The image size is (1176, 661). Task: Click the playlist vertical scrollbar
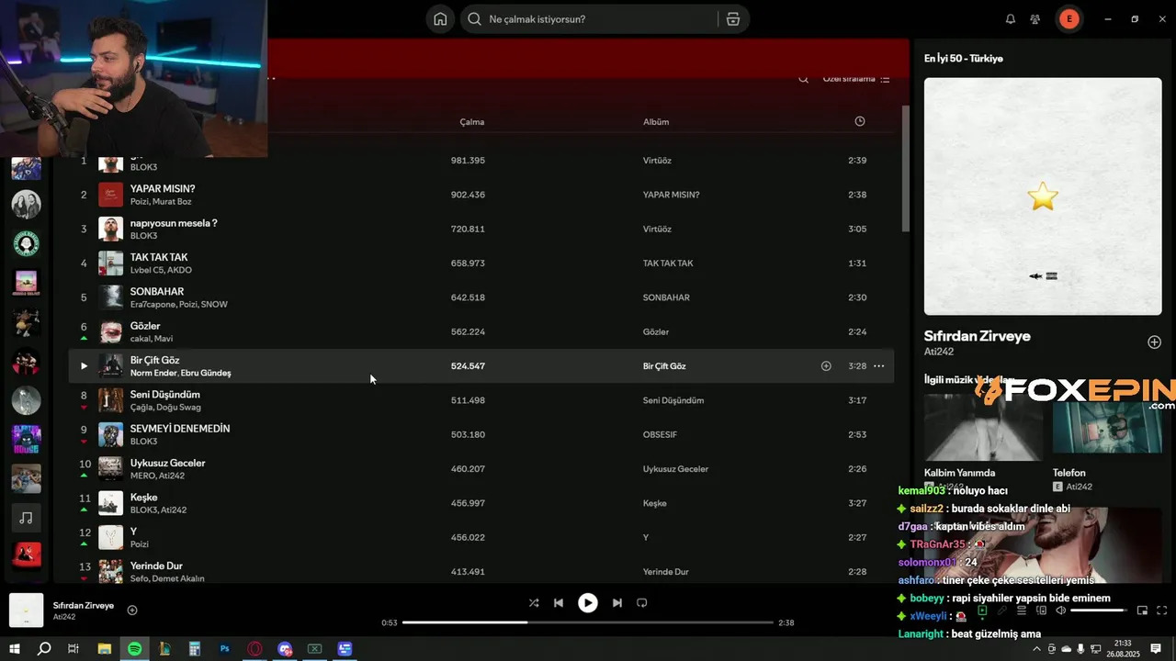click(x=905, y=168)
